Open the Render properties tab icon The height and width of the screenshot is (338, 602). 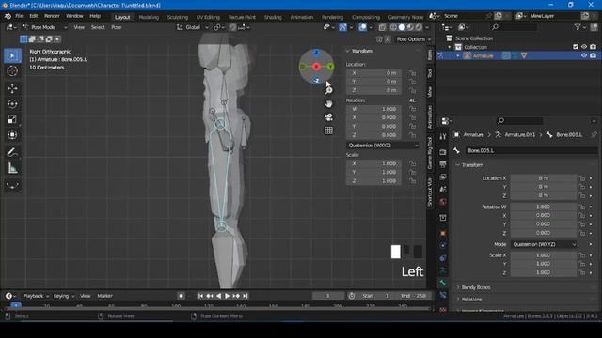[443, 152]
